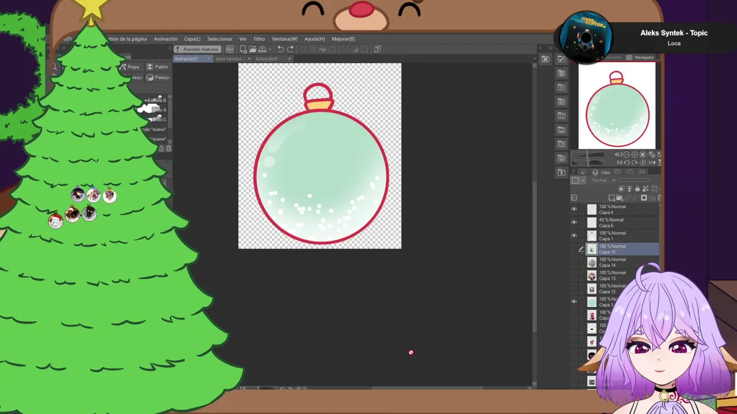
Task: Click the sixth material folder icon in dock
Action: (x=561, y=130)
